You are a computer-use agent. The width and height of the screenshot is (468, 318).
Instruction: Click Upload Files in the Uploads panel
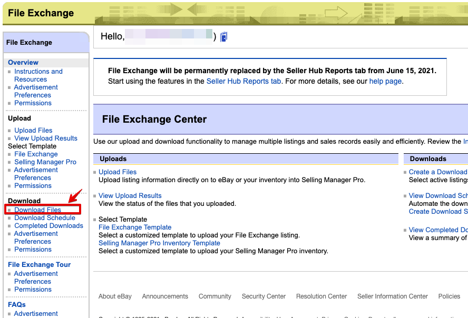[x=118, y=172]
